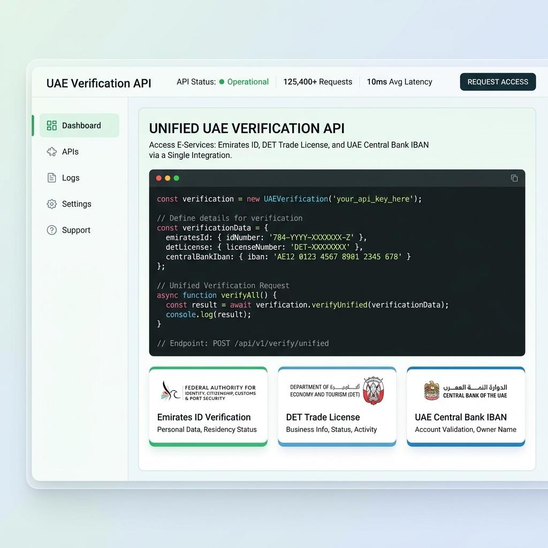548x548 pixels.
Task: Click the DET Abu Dhabi emblem logo
Action: click(373, 390)
